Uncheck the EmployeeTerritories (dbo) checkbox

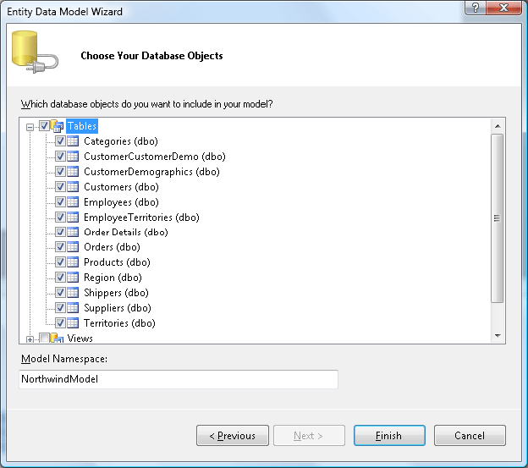pyautogui.click(x=60, y=217)
